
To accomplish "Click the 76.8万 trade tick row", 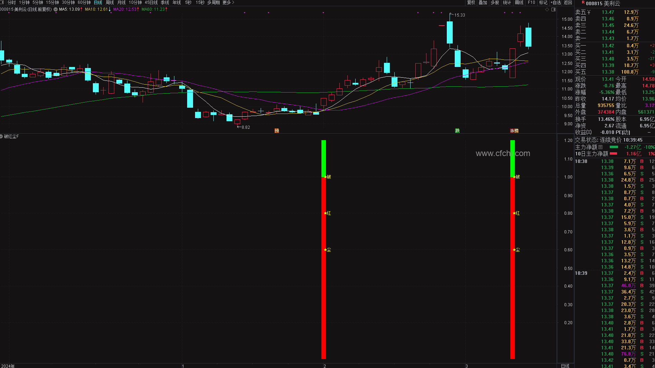I will [615, 354].
